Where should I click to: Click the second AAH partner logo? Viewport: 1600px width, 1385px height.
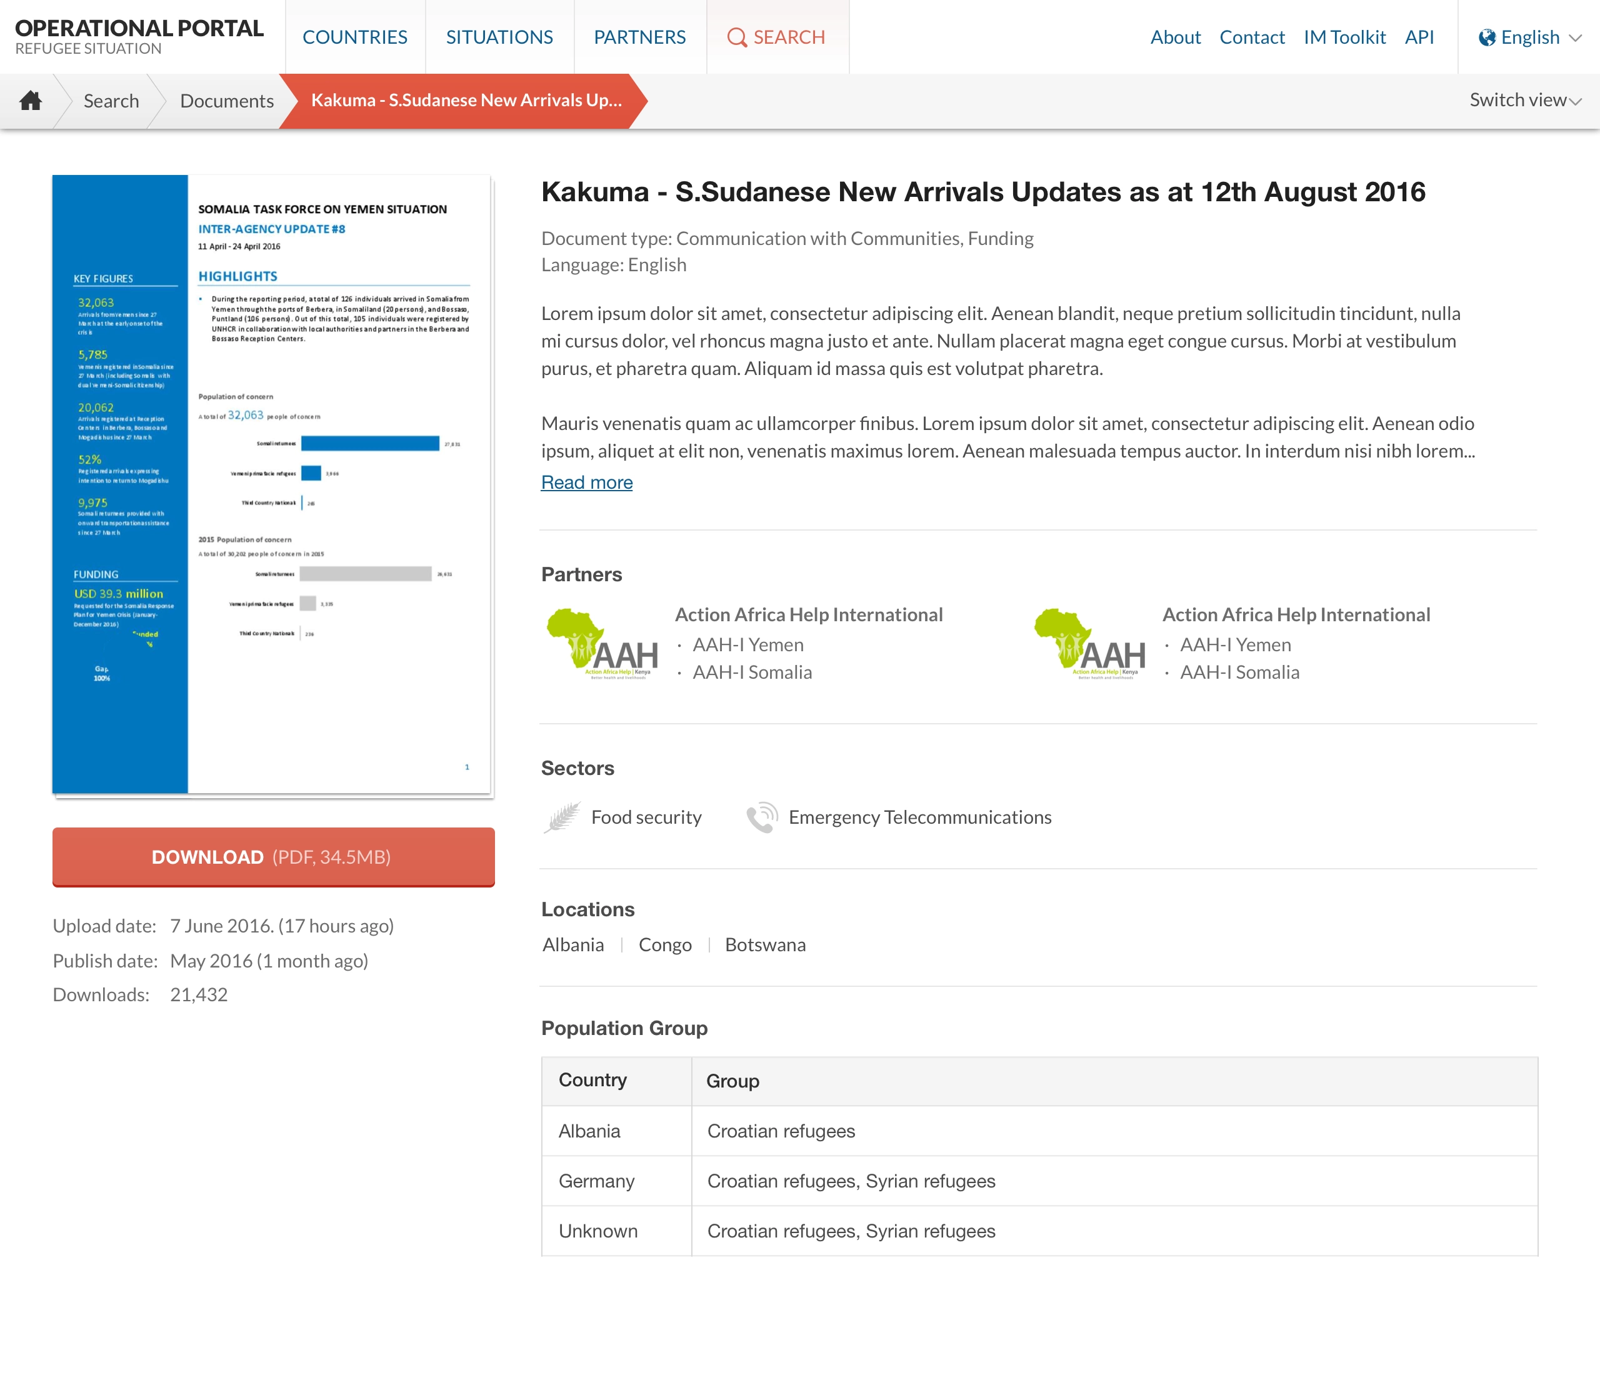[x=1090, y=644]
